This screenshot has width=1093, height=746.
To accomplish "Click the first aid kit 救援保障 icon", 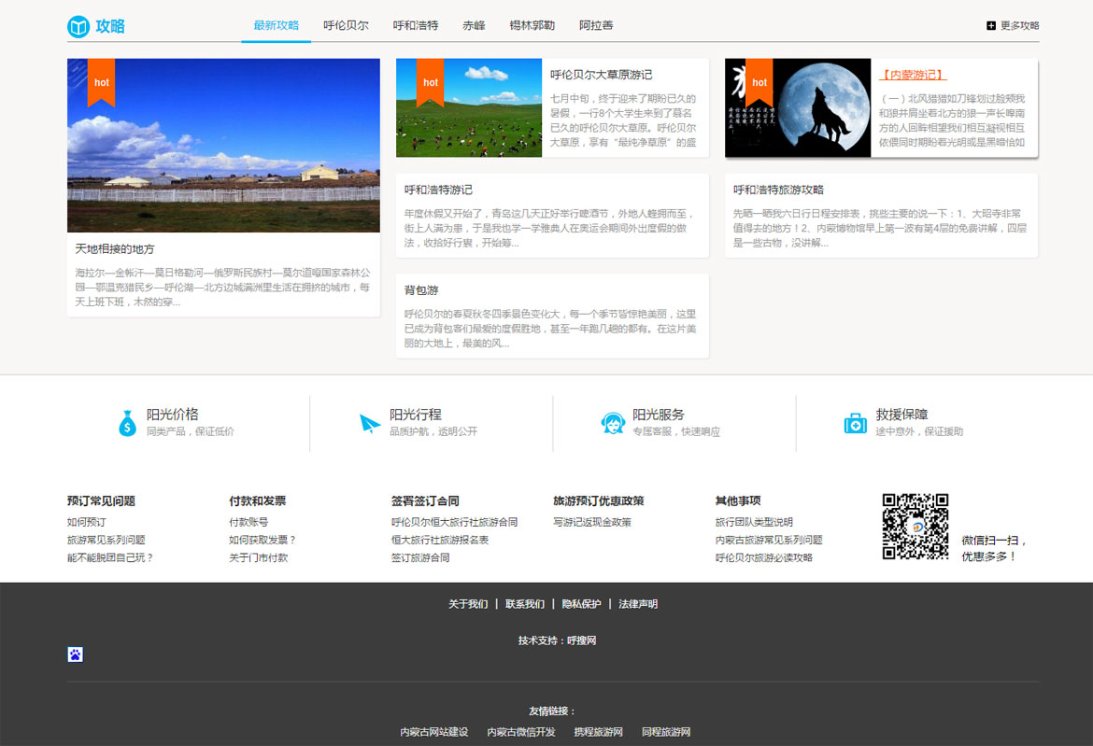I will click(x=855, y=423).
